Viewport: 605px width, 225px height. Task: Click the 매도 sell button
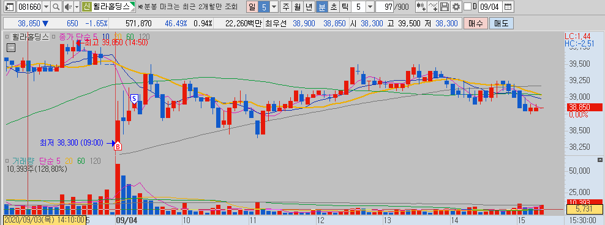click(x=502, y=23)
